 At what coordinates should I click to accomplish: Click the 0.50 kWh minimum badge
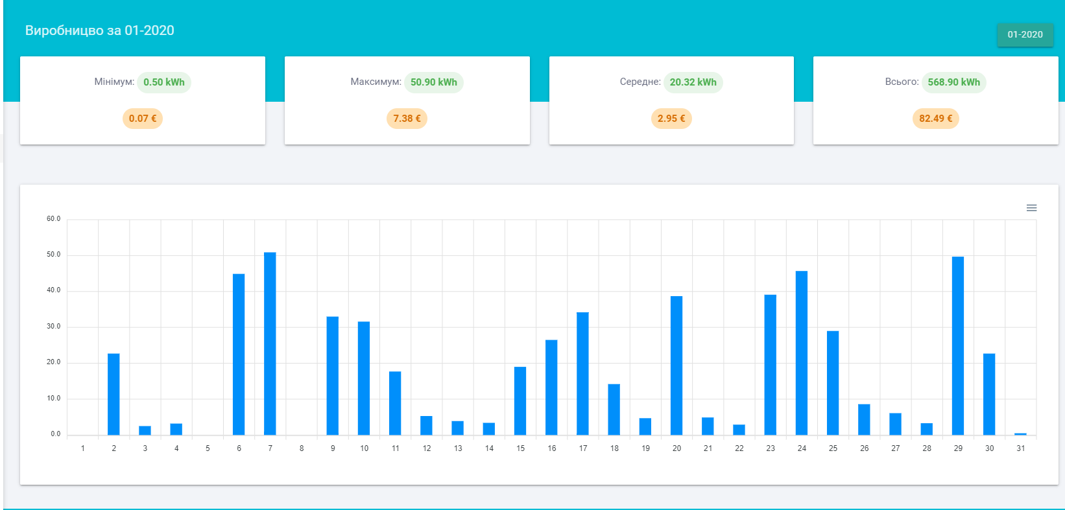click(x=164, y=82)
